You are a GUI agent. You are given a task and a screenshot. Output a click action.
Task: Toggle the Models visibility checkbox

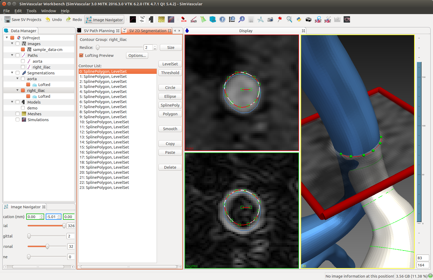pyautogui.click(x=18, y=102)
